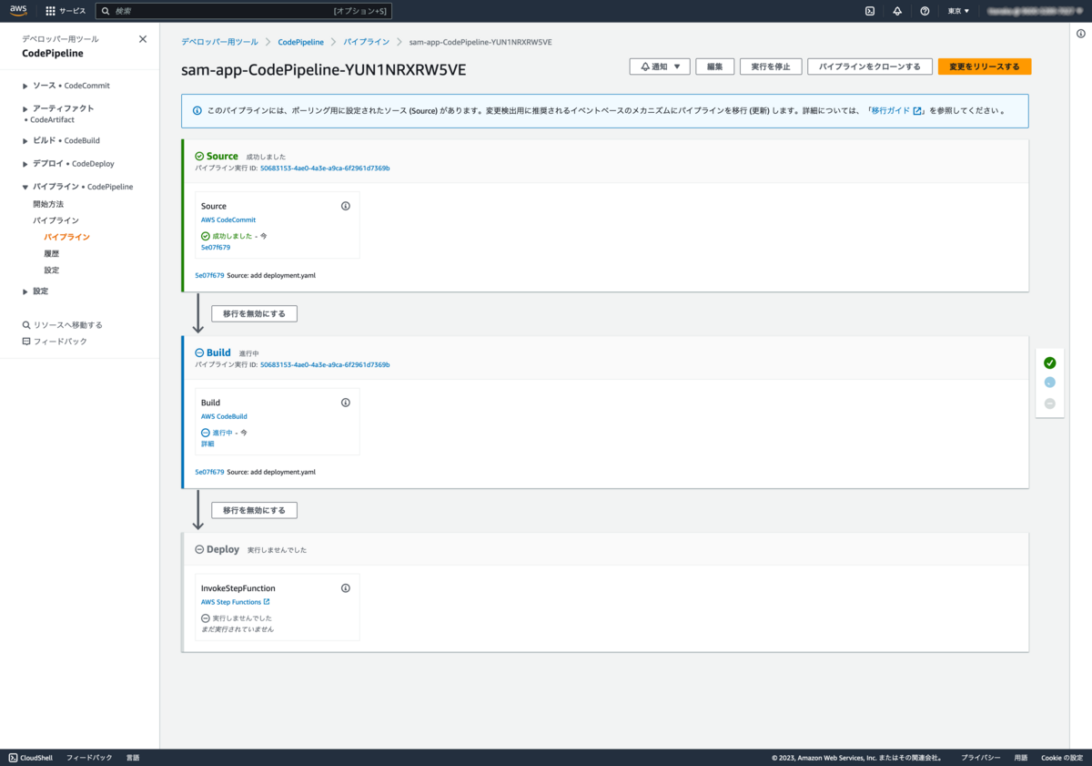Screen dimensions: 1092x766
Task: Click パイプラインをクローンする button
Action: click(870, 66)
